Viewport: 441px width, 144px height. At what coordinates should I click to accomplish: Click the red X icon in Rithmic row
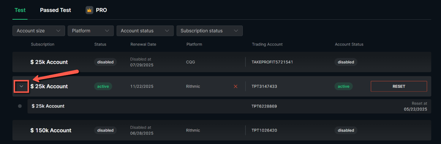pyautogui.click(x=235, y=86)
